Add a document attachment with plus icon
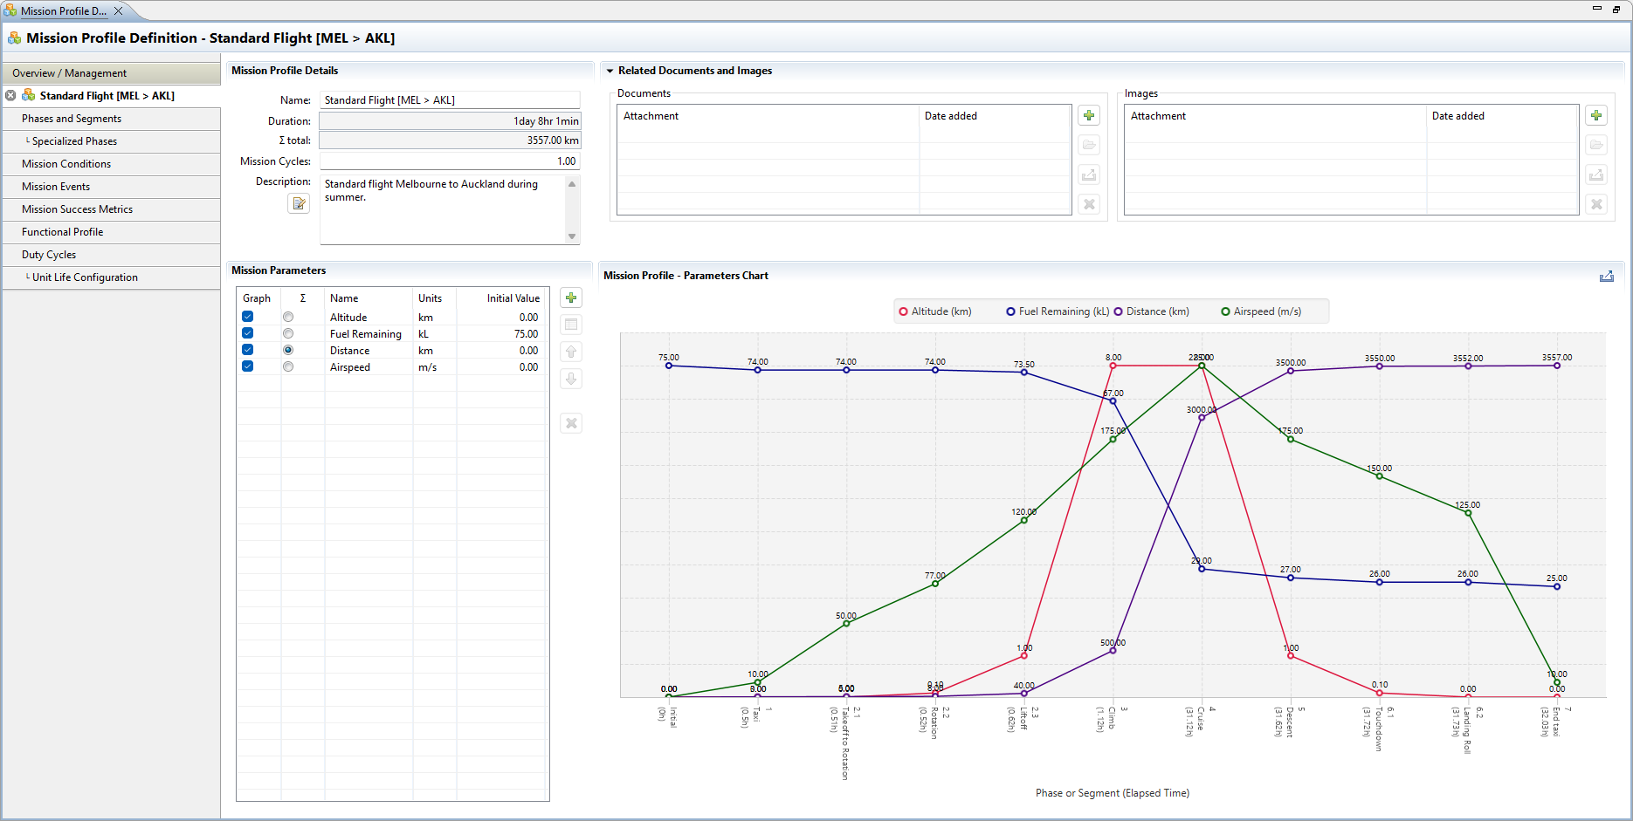 1089,115
